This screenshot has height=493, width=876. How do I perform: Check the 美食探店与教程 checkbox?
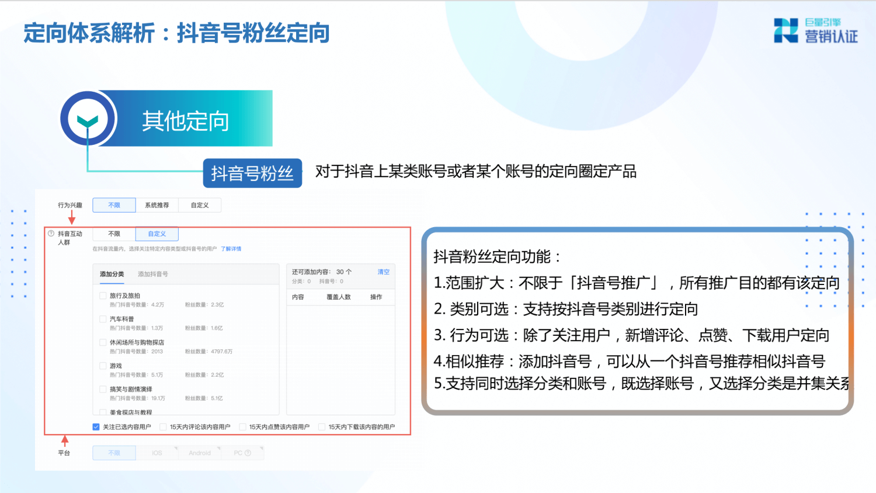pyautogui.click(x=103, y=412)
